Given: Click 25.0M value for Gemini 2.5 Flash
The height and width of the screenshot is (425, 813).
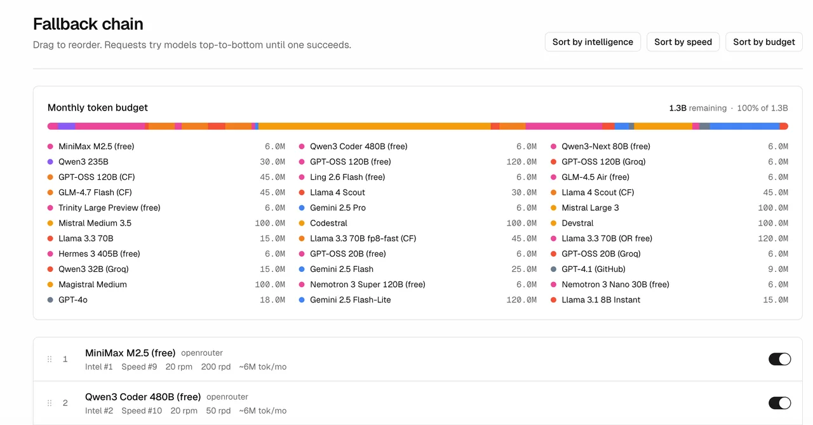Looking at the screenshot, I should 524,269.
